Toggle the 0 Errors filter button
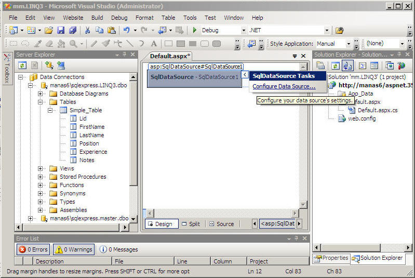 click(33, 249)
